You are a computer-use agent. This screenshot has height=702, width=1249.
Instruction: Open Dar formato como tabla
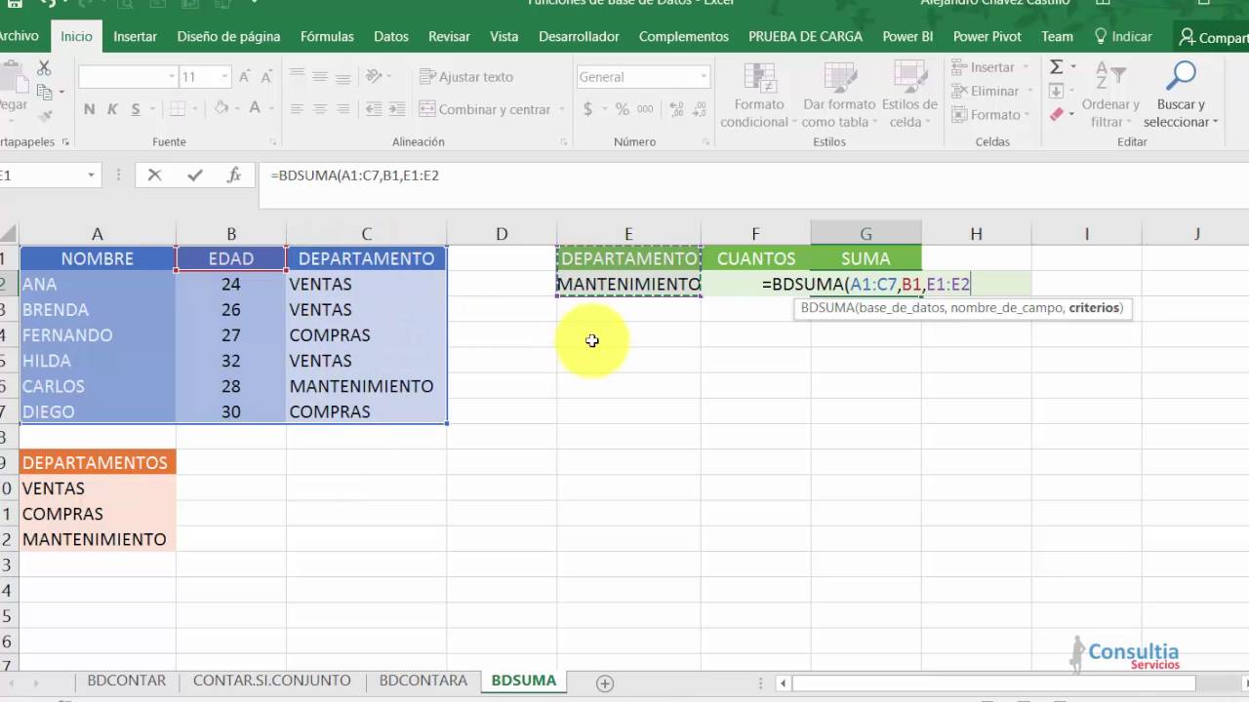pyautogui.click(x=839, y=96)
